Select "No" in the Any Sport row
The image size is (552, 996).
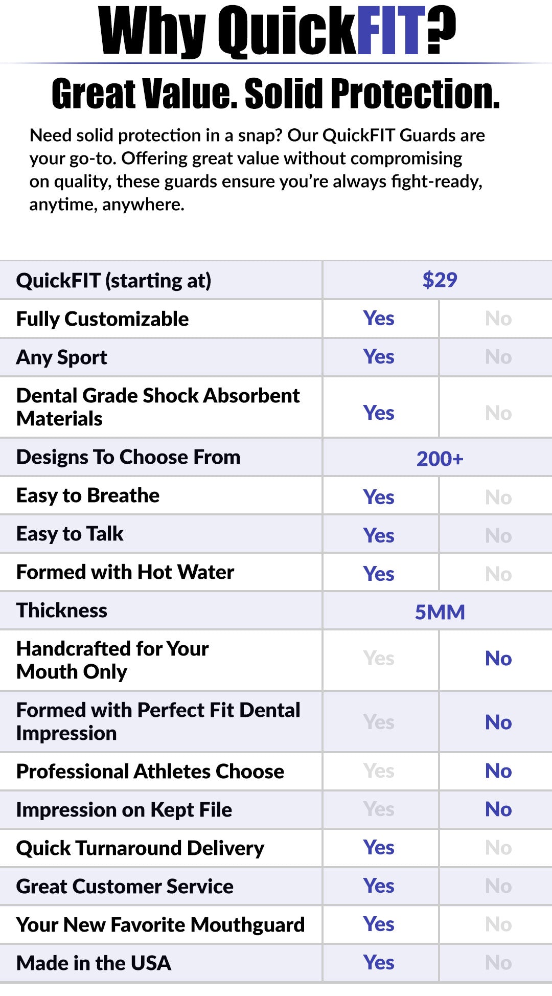[498, 357]
